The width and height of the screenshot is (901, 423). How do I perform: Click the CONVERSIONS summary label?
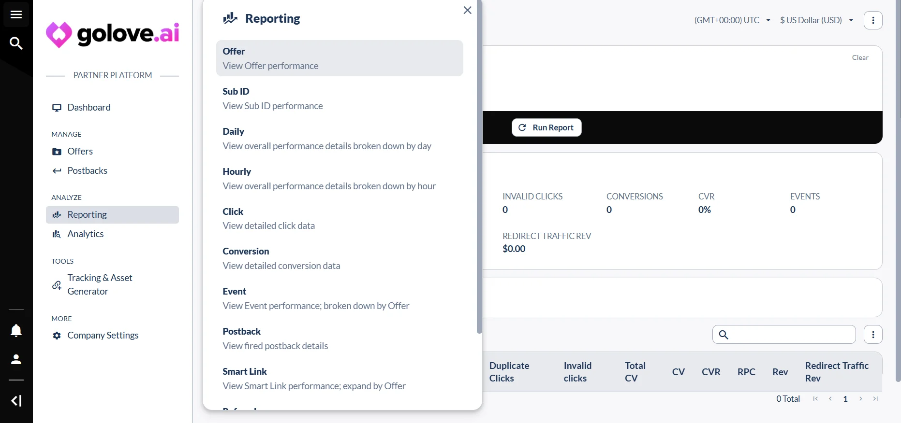click(x=635, y=197)
